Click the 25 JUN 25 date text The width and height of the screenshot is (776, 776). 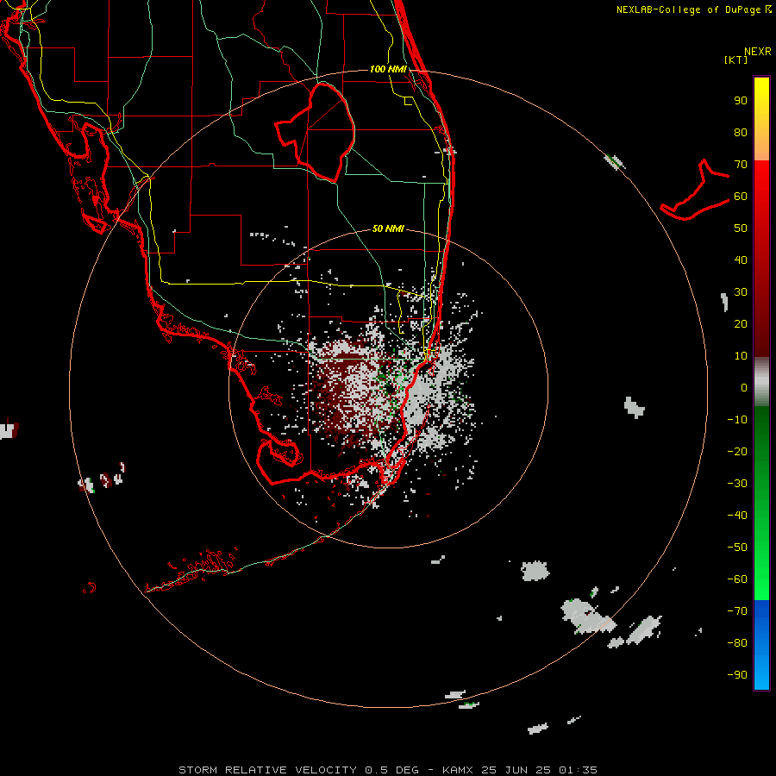(x=516, y=770)
